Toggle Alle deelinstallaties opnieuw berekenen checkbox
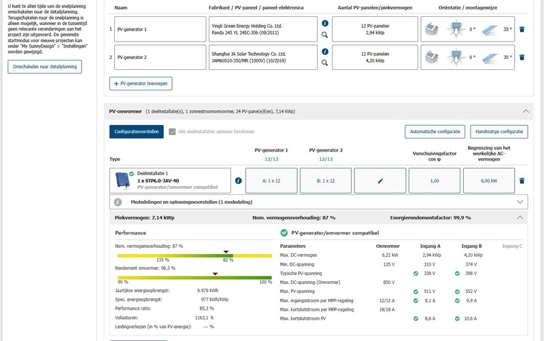 click(172, 132)
